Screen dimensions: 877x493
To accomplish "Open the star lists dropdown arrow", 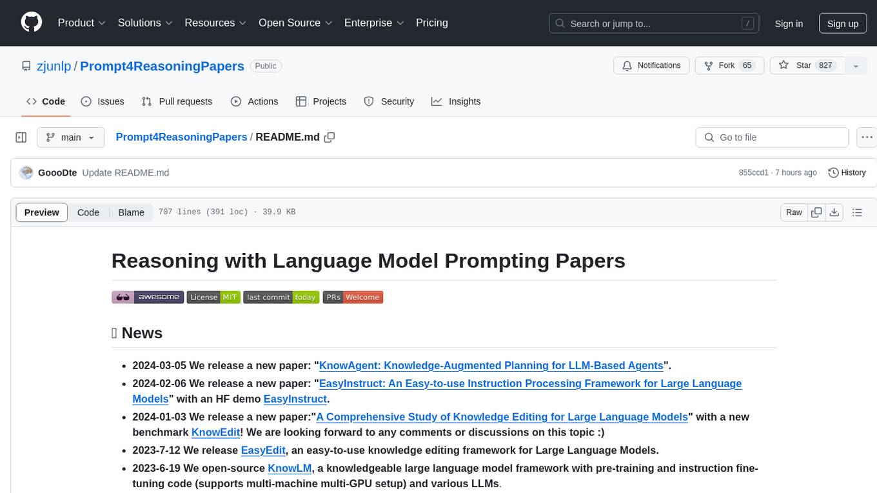I will tap(856, 66).
